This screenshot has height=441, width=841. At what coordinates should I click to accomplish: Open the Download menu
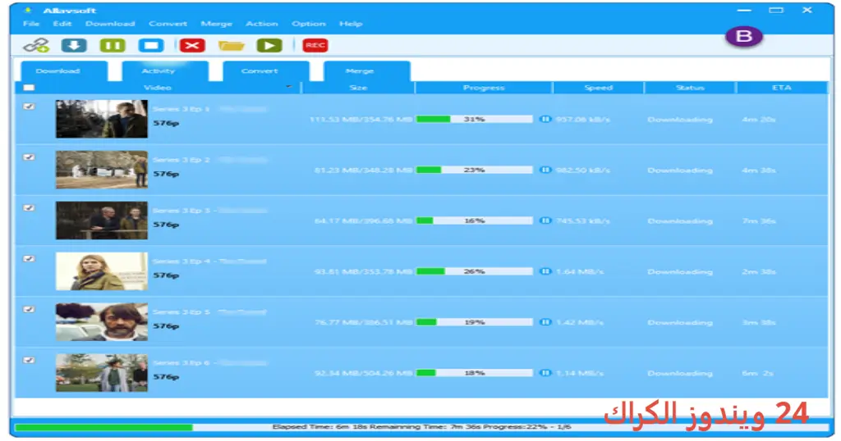click(110, 24)
